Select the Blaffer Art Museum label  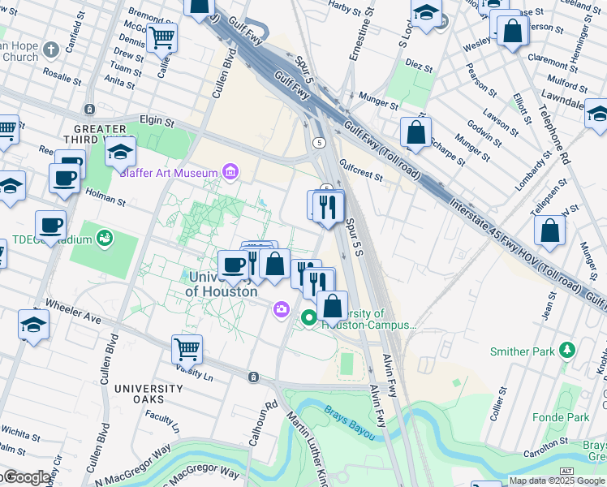click(x=169, y=173)
